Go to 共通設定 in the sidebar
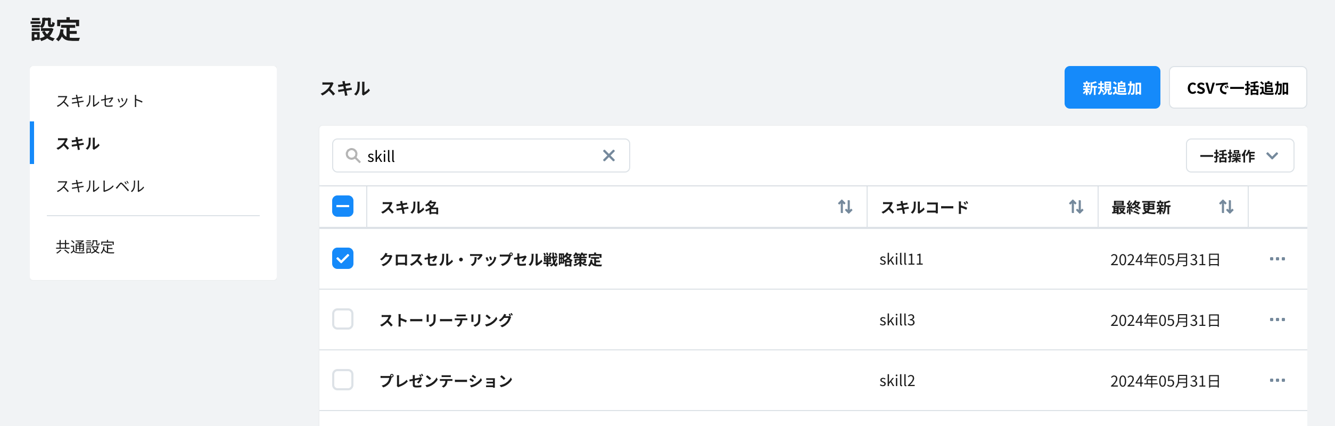The image size is (1335, 426). point(85,247)
